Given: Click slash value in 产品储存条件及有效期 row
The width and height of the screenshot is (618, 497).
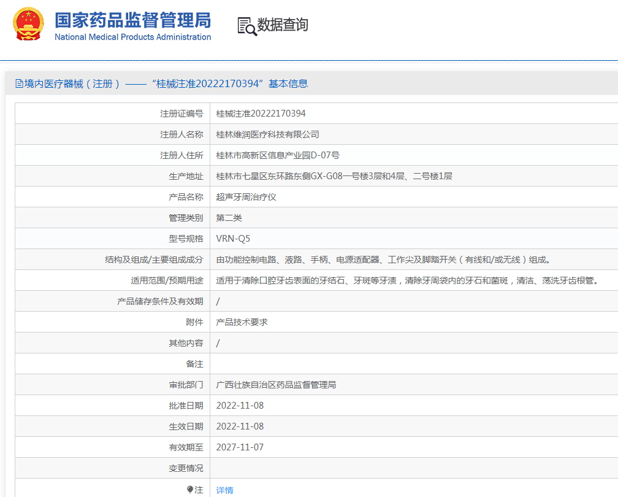Looking at the screenshot, I should [x=218, y=302].
